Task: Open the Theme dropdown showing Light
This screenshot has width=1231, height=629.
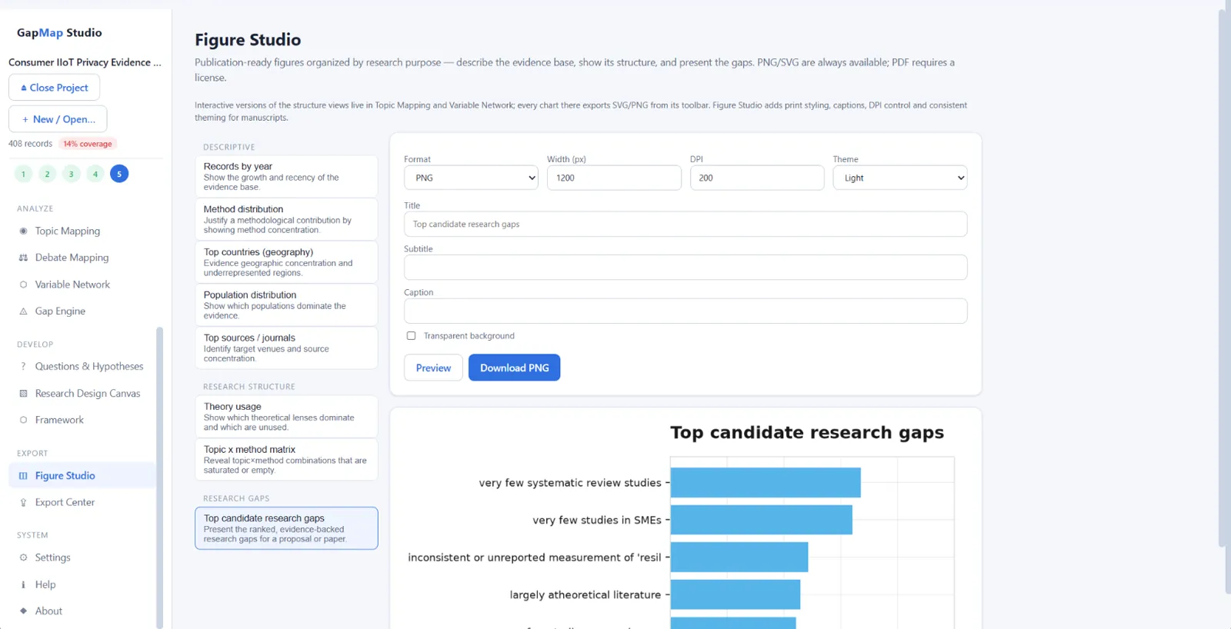Action: 899,178
